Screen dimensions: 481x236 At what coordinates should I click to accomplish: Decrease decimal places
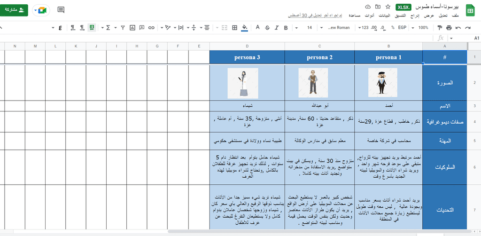tap(383, 28)
